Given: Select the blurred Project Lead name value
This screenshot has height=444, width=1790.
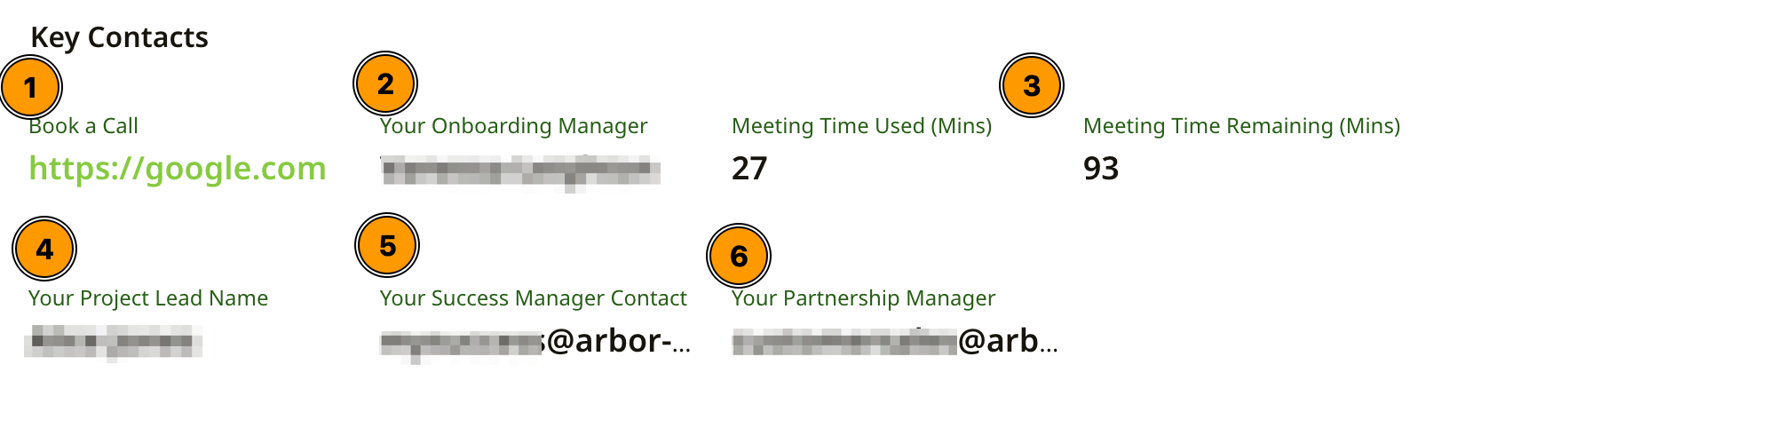Looking at the screenshot, I should pyautogui.click(x=113, y=341).
